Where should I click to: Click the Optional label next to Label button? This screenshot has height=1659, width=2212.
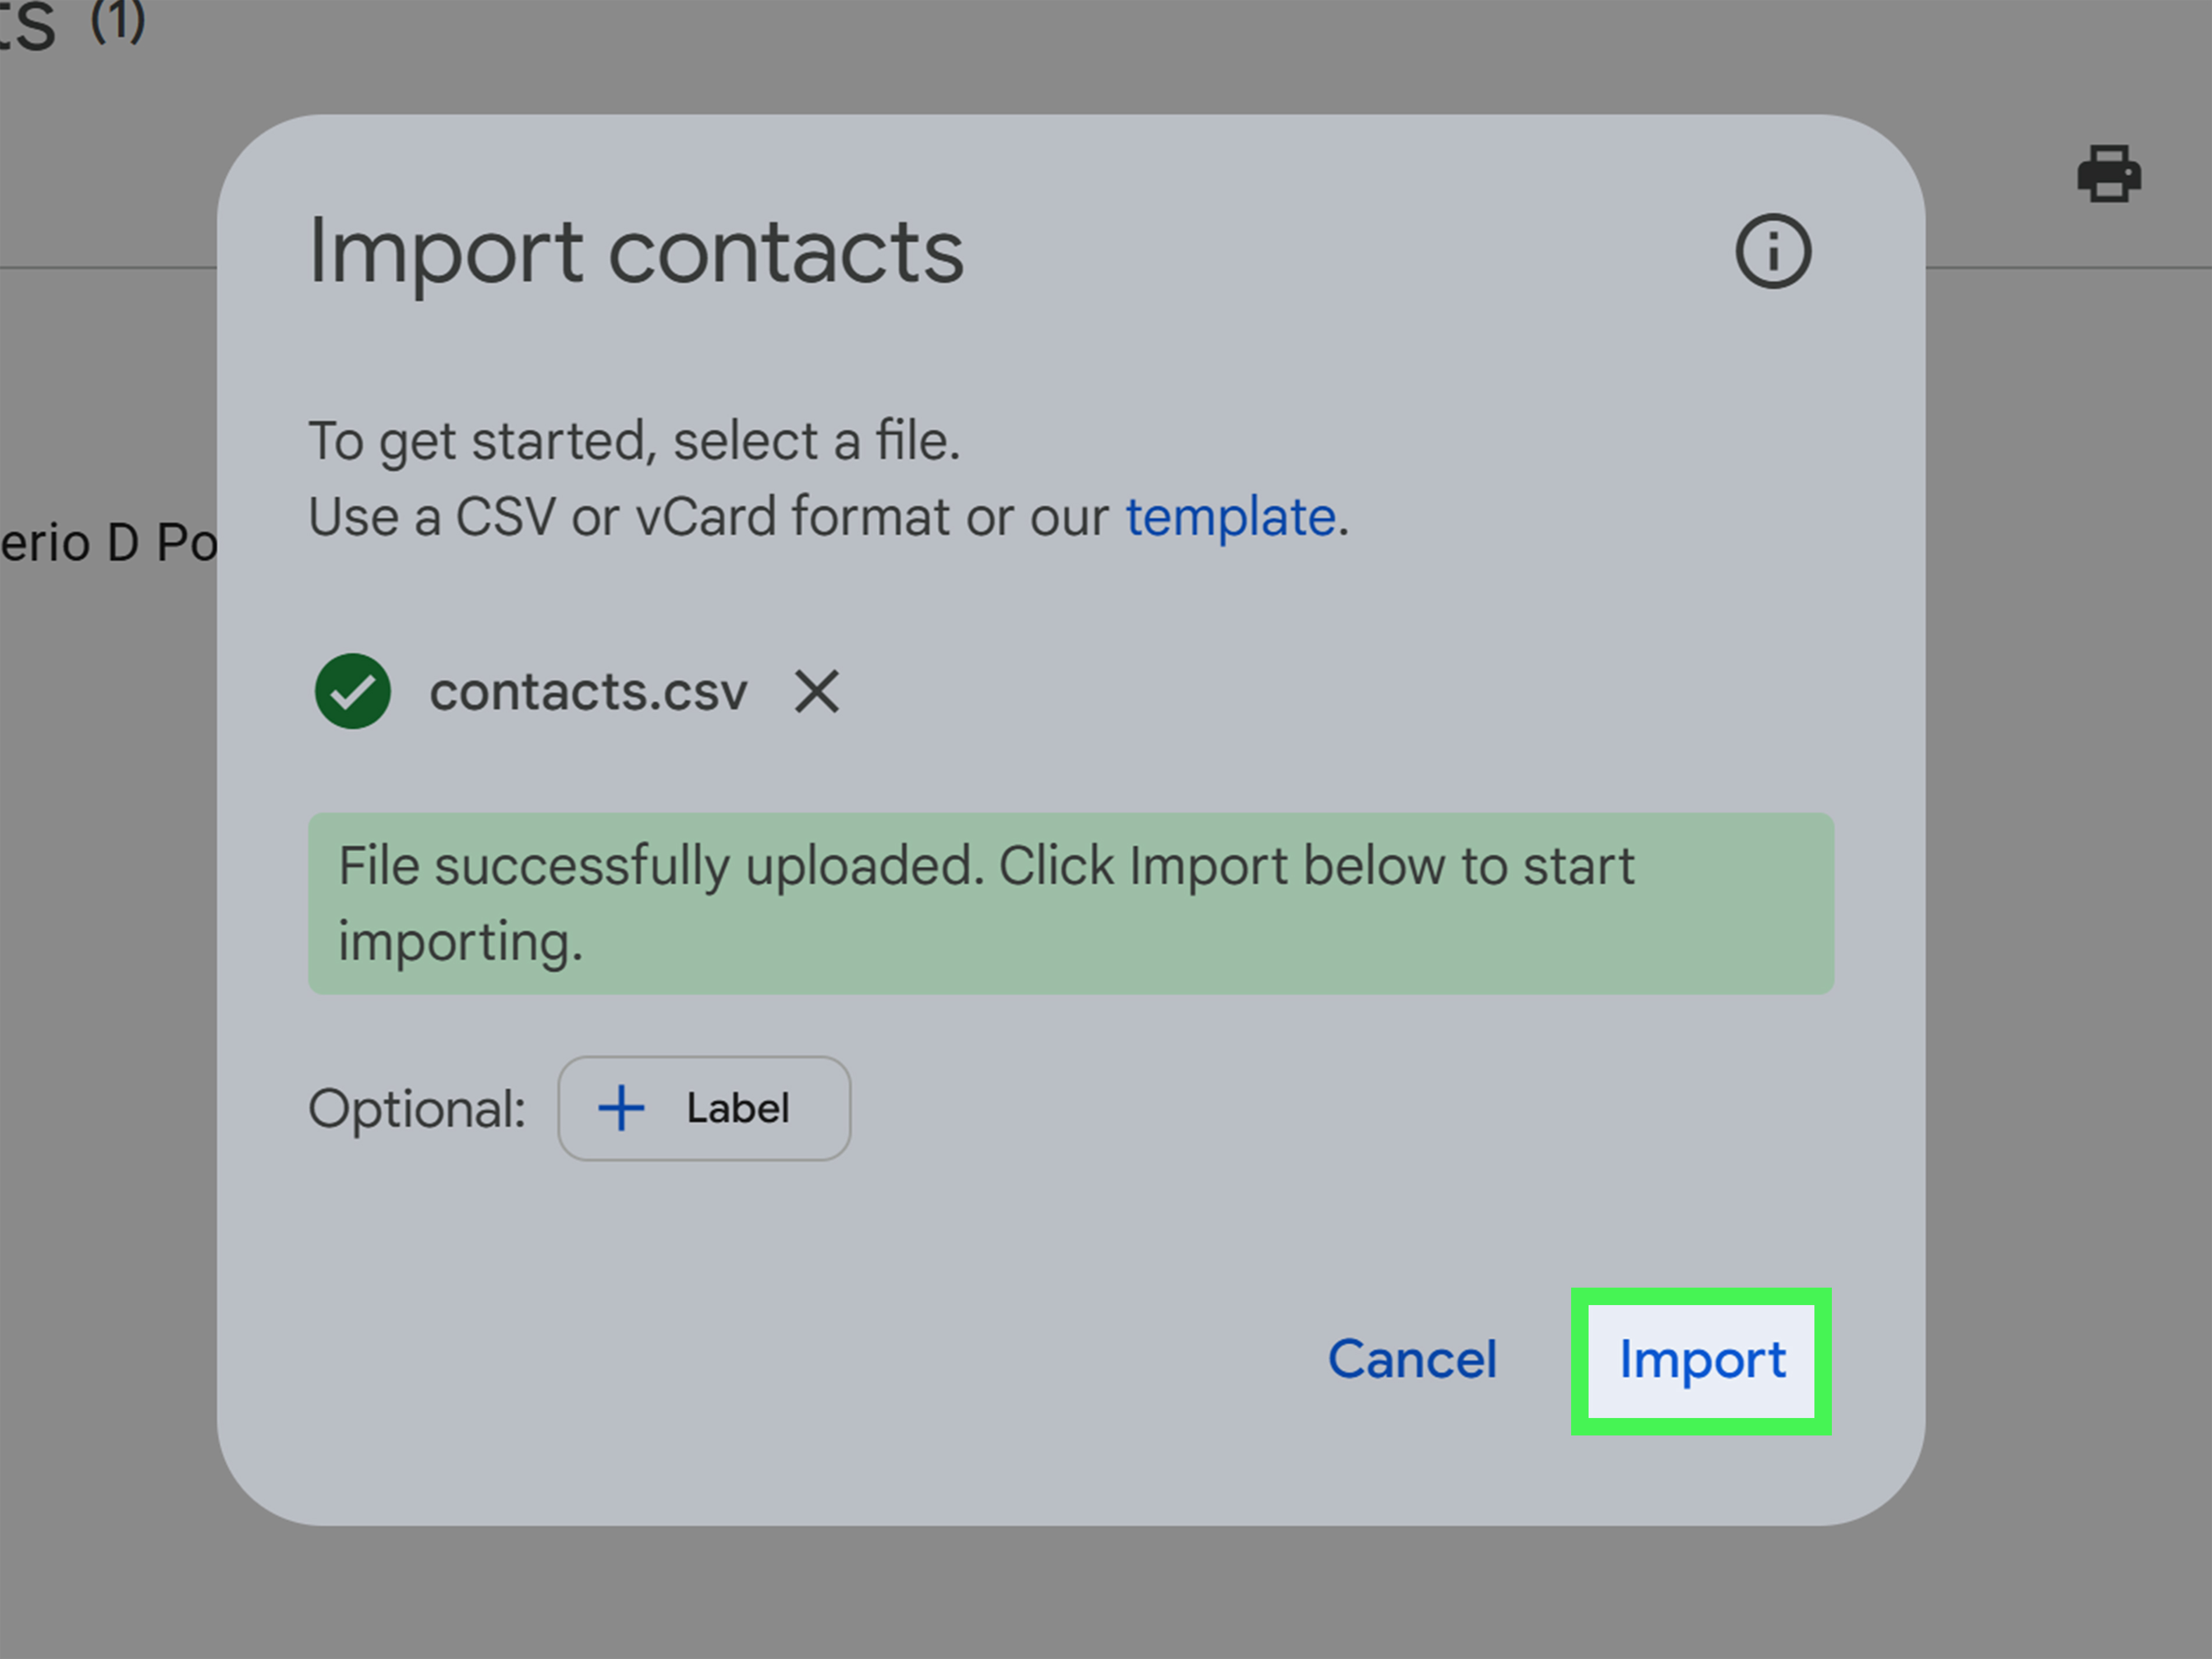pyautogui.click(x=417, y=1108)
